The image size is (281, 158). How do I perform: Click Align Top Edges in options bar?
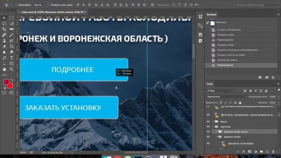coord(78,5)
